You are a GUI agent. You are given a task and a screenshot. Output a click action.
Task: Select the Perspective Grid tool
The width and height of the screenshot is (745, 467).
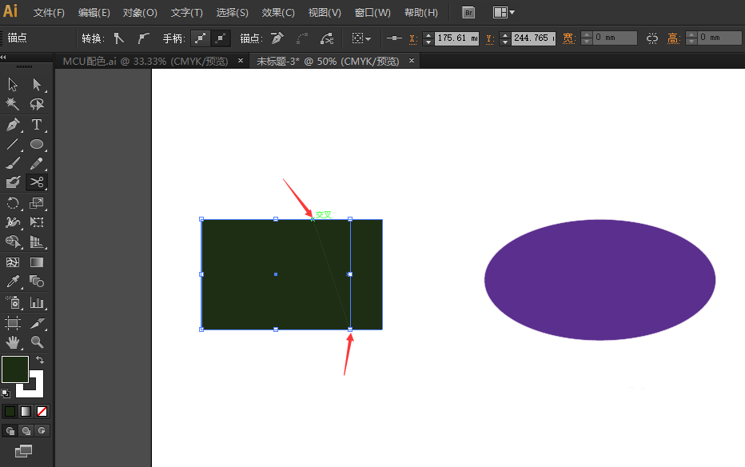[37, 241]
